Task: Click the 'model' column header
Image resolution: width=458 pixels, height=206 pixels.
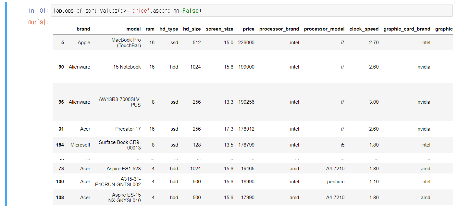Action: click(x=134, y=29)
